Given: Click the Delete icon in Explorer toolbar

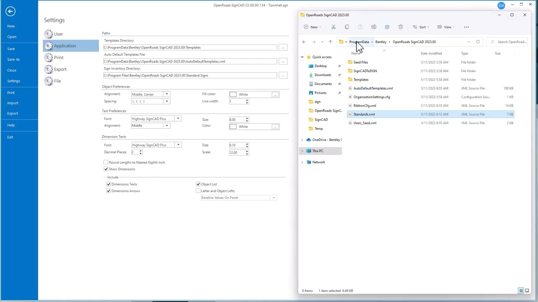Looking at the screenshot, I should pos(401,27).
